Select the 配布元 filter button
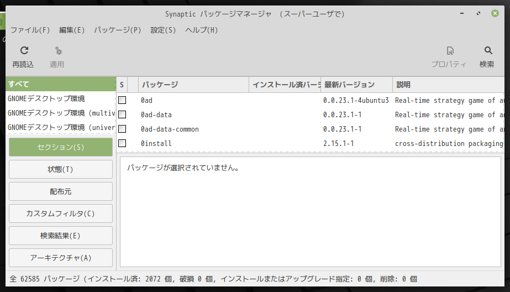Viewport: 510px width, 292px height. (x=61, y=191)
